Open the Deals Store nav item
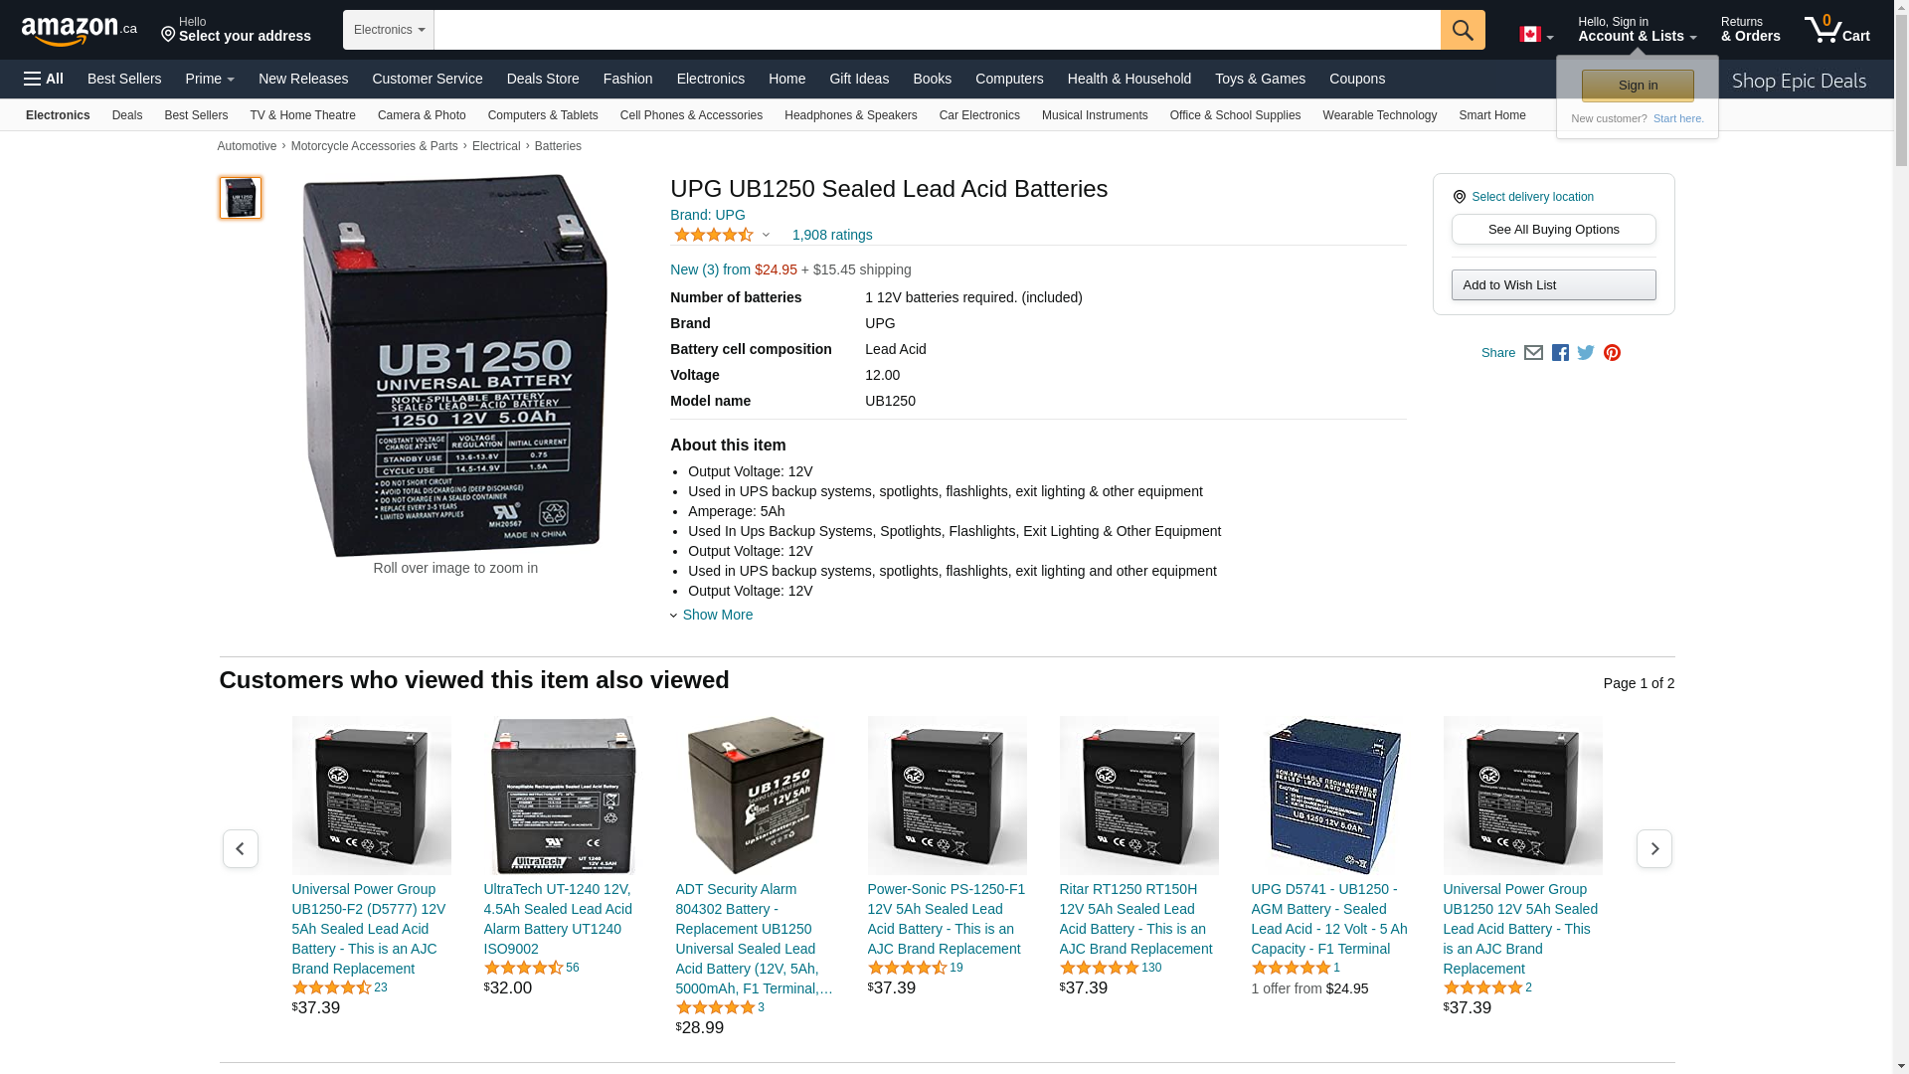 coord(543,79)
